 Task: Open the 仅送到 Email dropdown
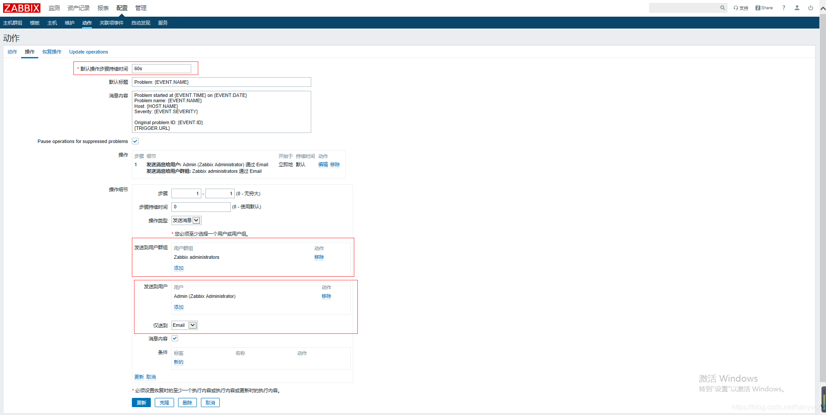coord(185,325)
